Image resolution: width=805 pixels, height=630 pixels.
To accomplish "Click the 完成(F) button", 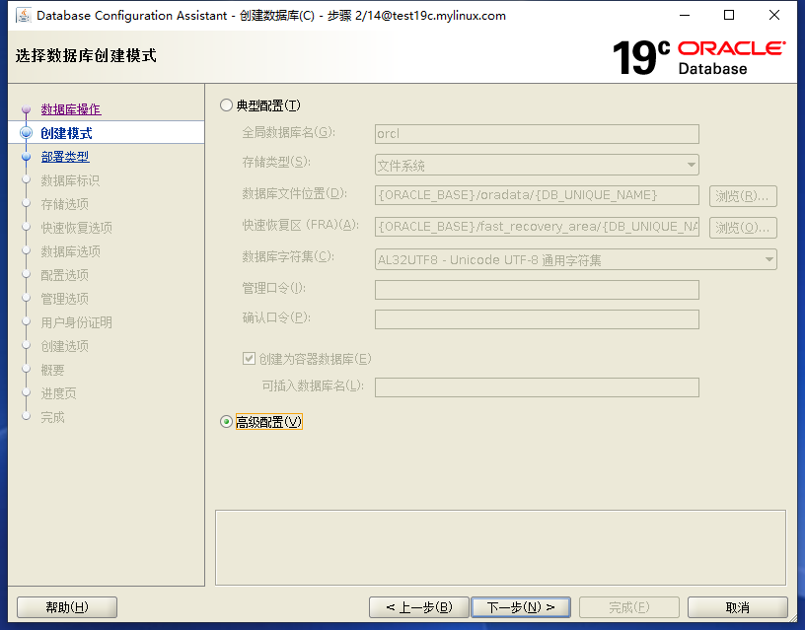I will [629, 607].
